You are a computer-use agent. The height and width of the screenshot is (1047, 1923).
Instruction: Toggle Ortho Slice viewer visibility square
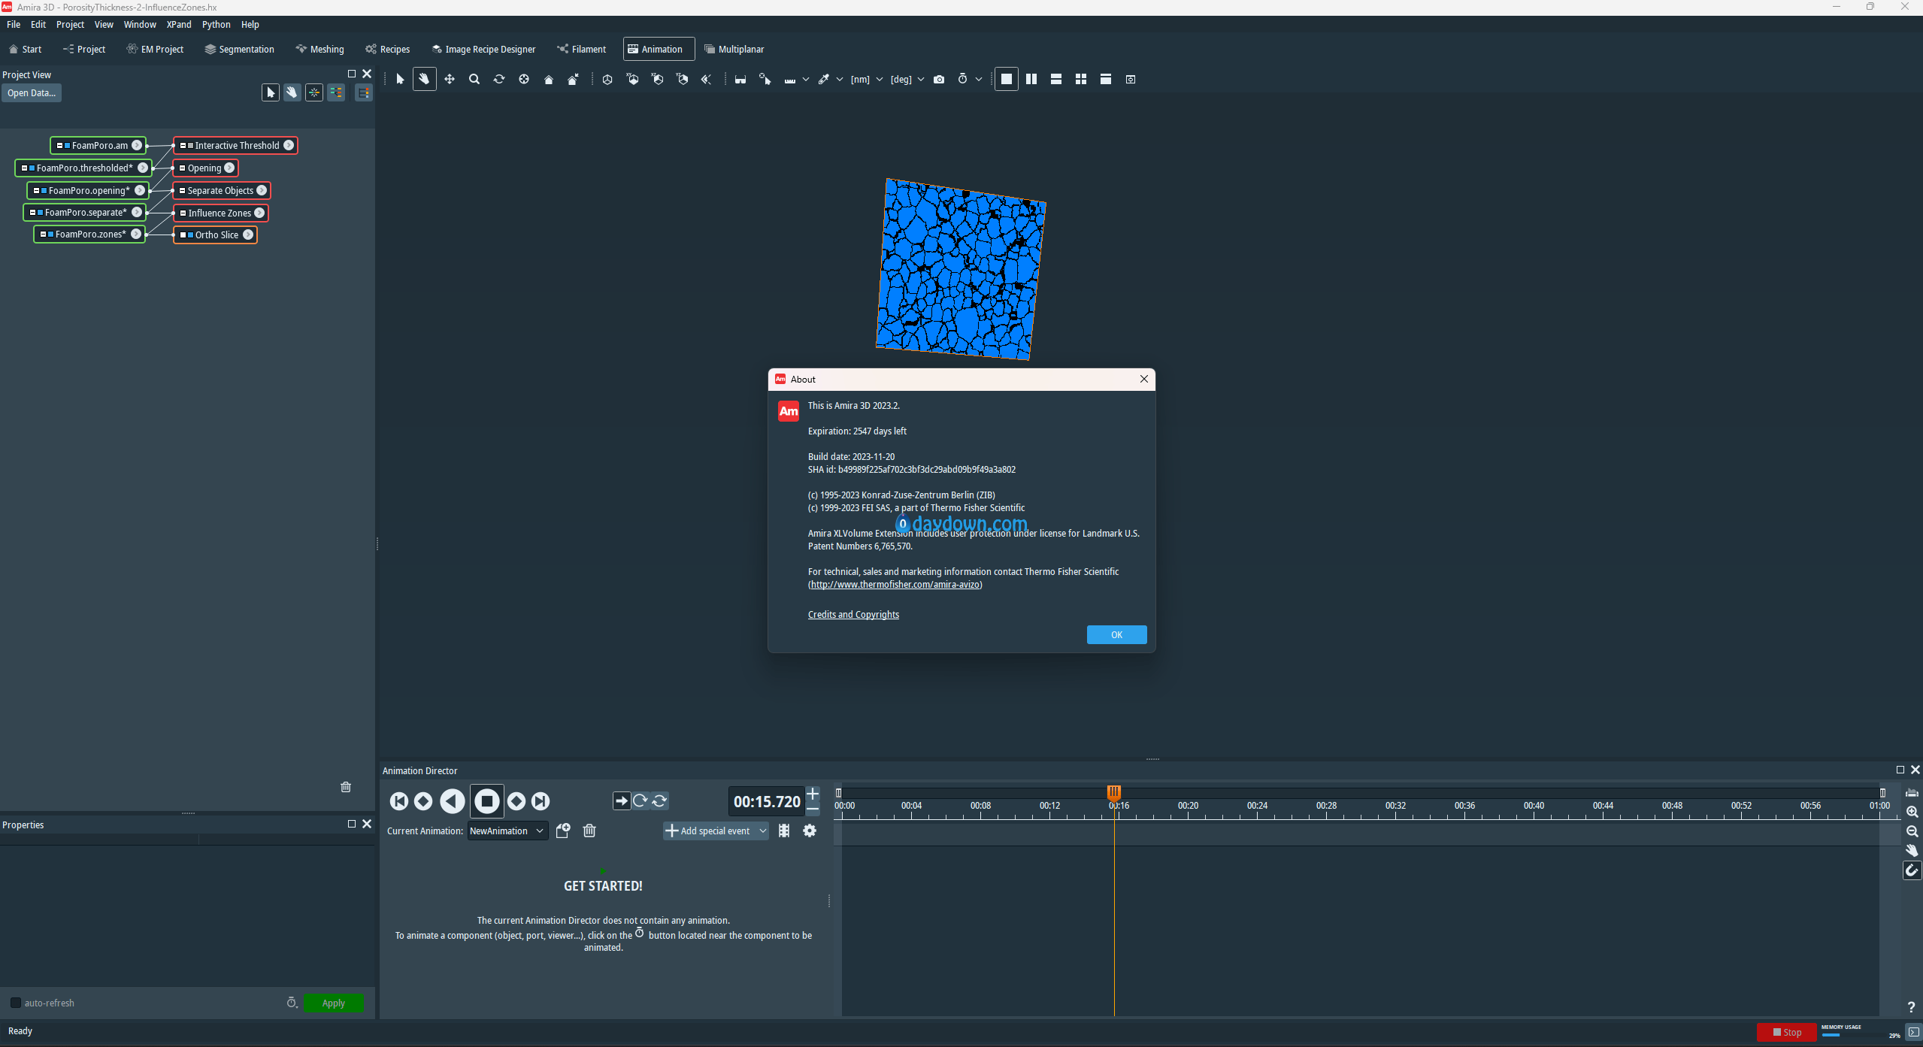tap(191, 235)
